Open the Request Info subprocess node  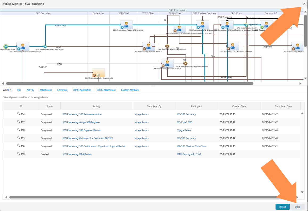coord(98,73)
